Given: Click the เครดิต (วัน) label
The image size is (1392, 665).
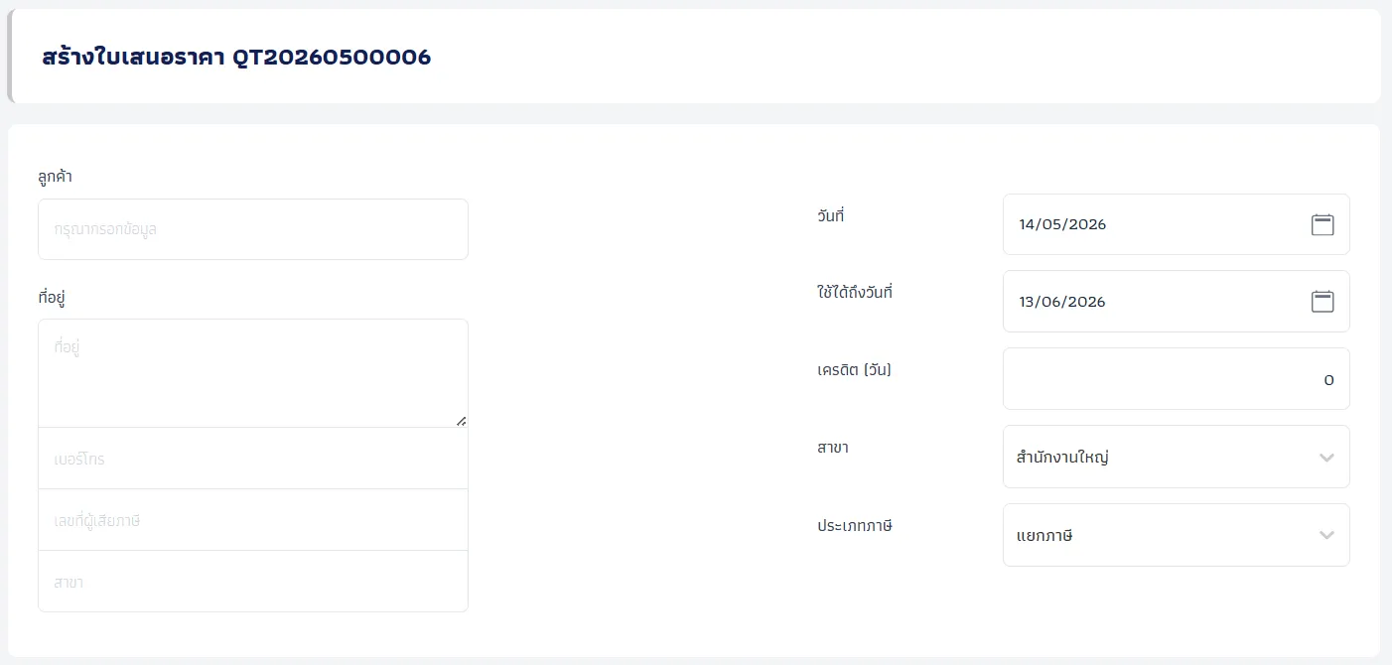Looking at the screenshot, I should click(x=854, y=370).
